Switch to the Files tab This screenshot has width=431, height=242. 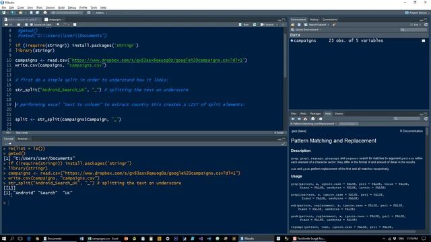[294, 114]
